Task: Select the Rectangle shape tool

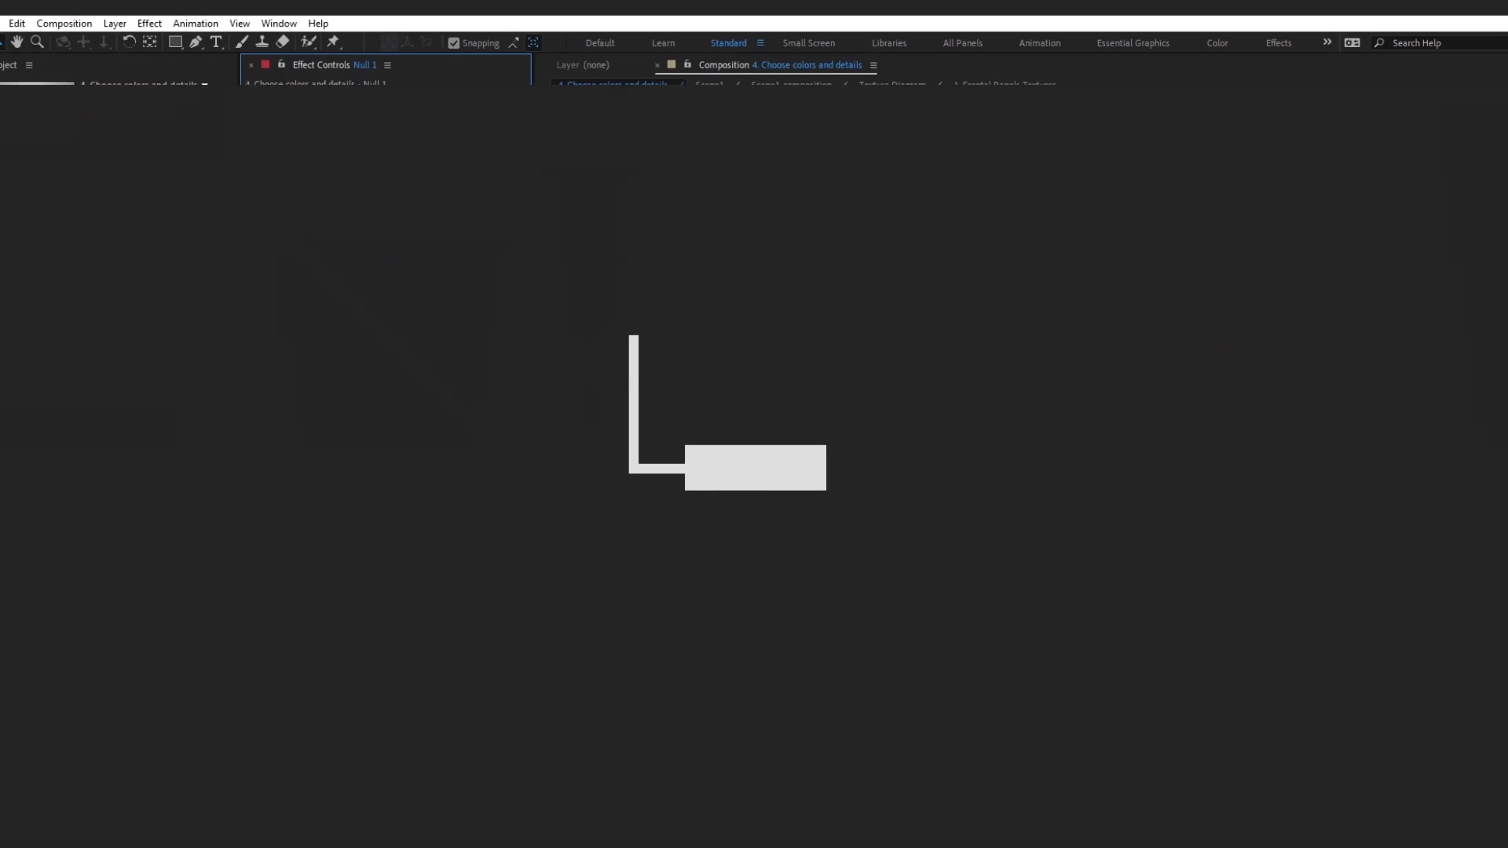Action: click(175, 42)
